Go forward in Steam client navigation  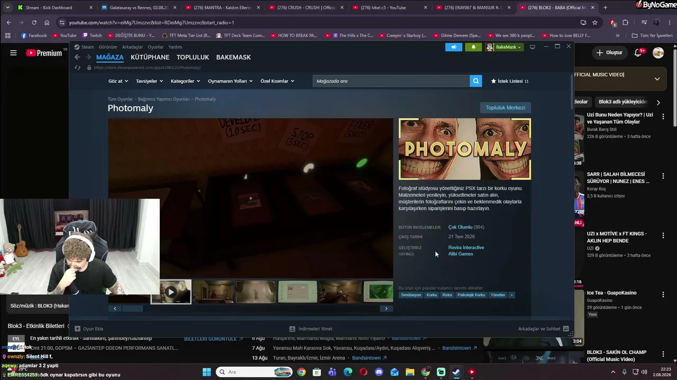pyautogui.click(x=88, y=57)
